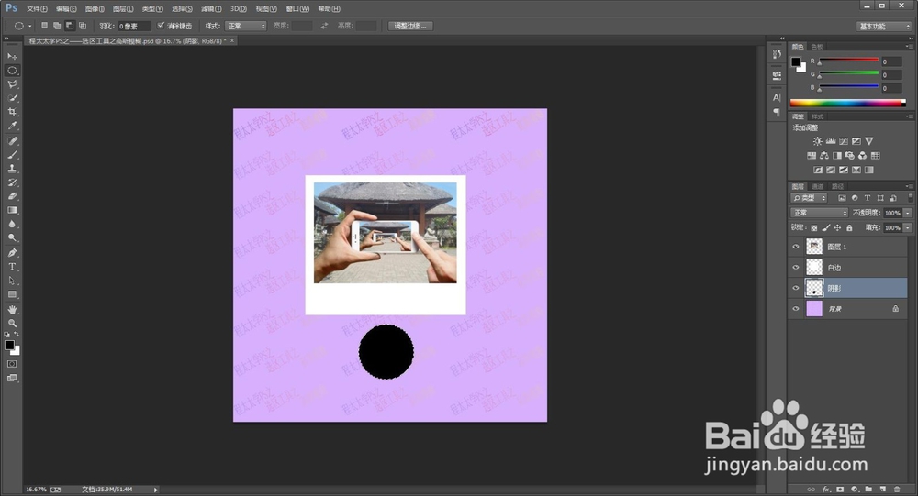Toggle lock transparent pixels
The height and width of the screenshot is (496, 918).
coord(813,228)
